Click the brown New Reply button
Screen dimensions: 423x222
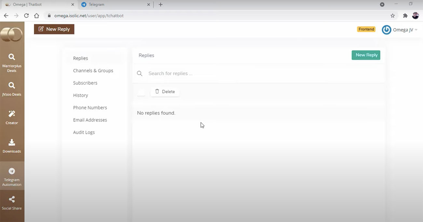point(54,29)
